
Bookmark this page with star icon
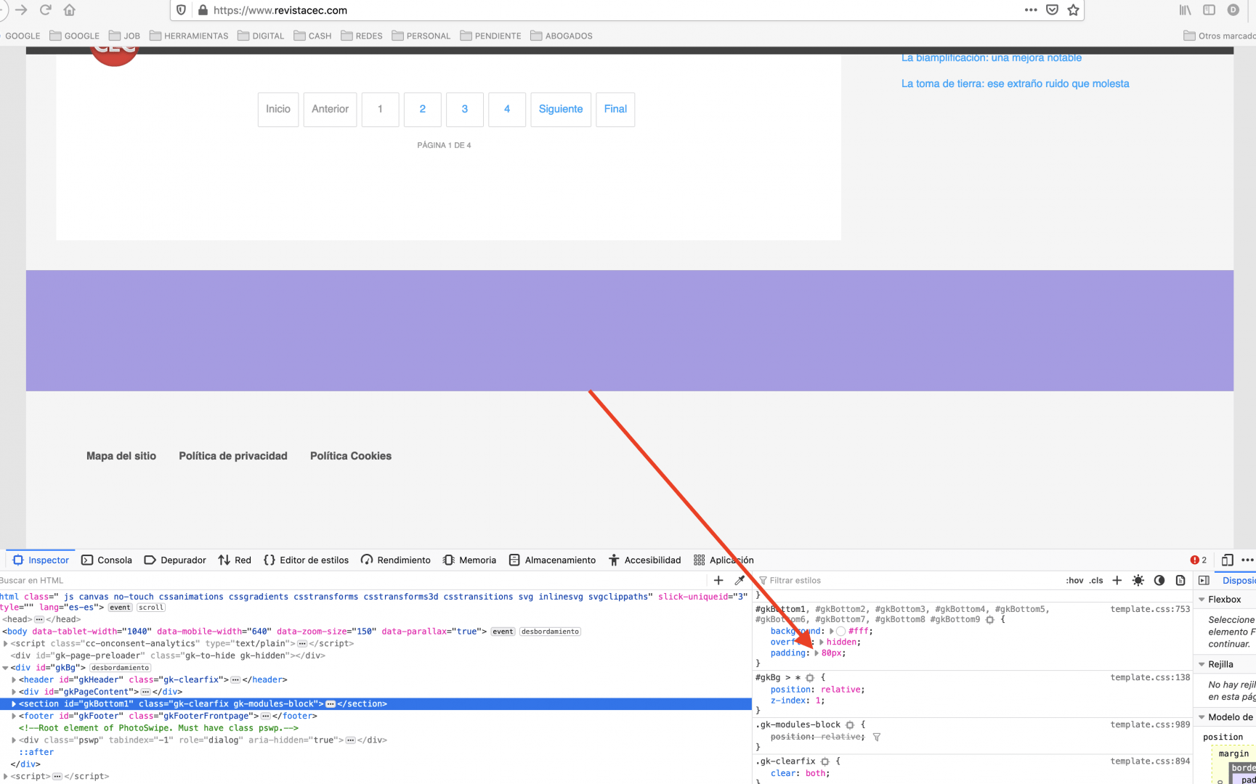pyautogui.click(x=1073, y=10)
